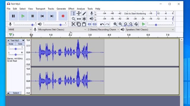Open the Speakers (Yeti Classic) output dropdown

[150, 29]
